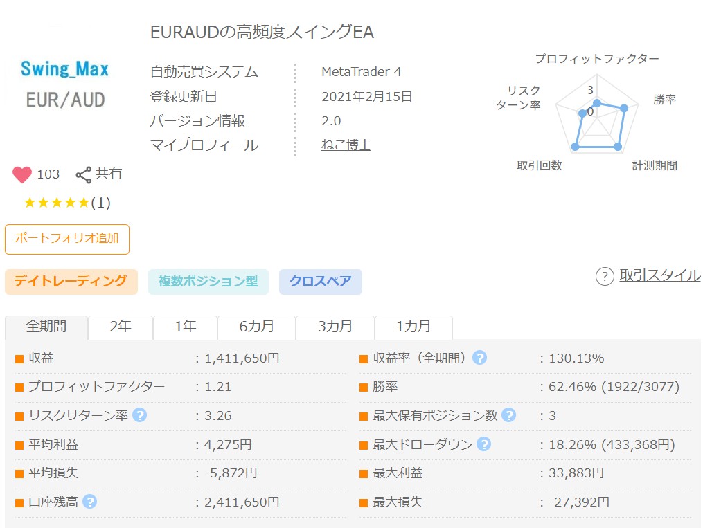Select the 全期間 tab
Viewport: 703px width, 528px height.
[46, 327]
